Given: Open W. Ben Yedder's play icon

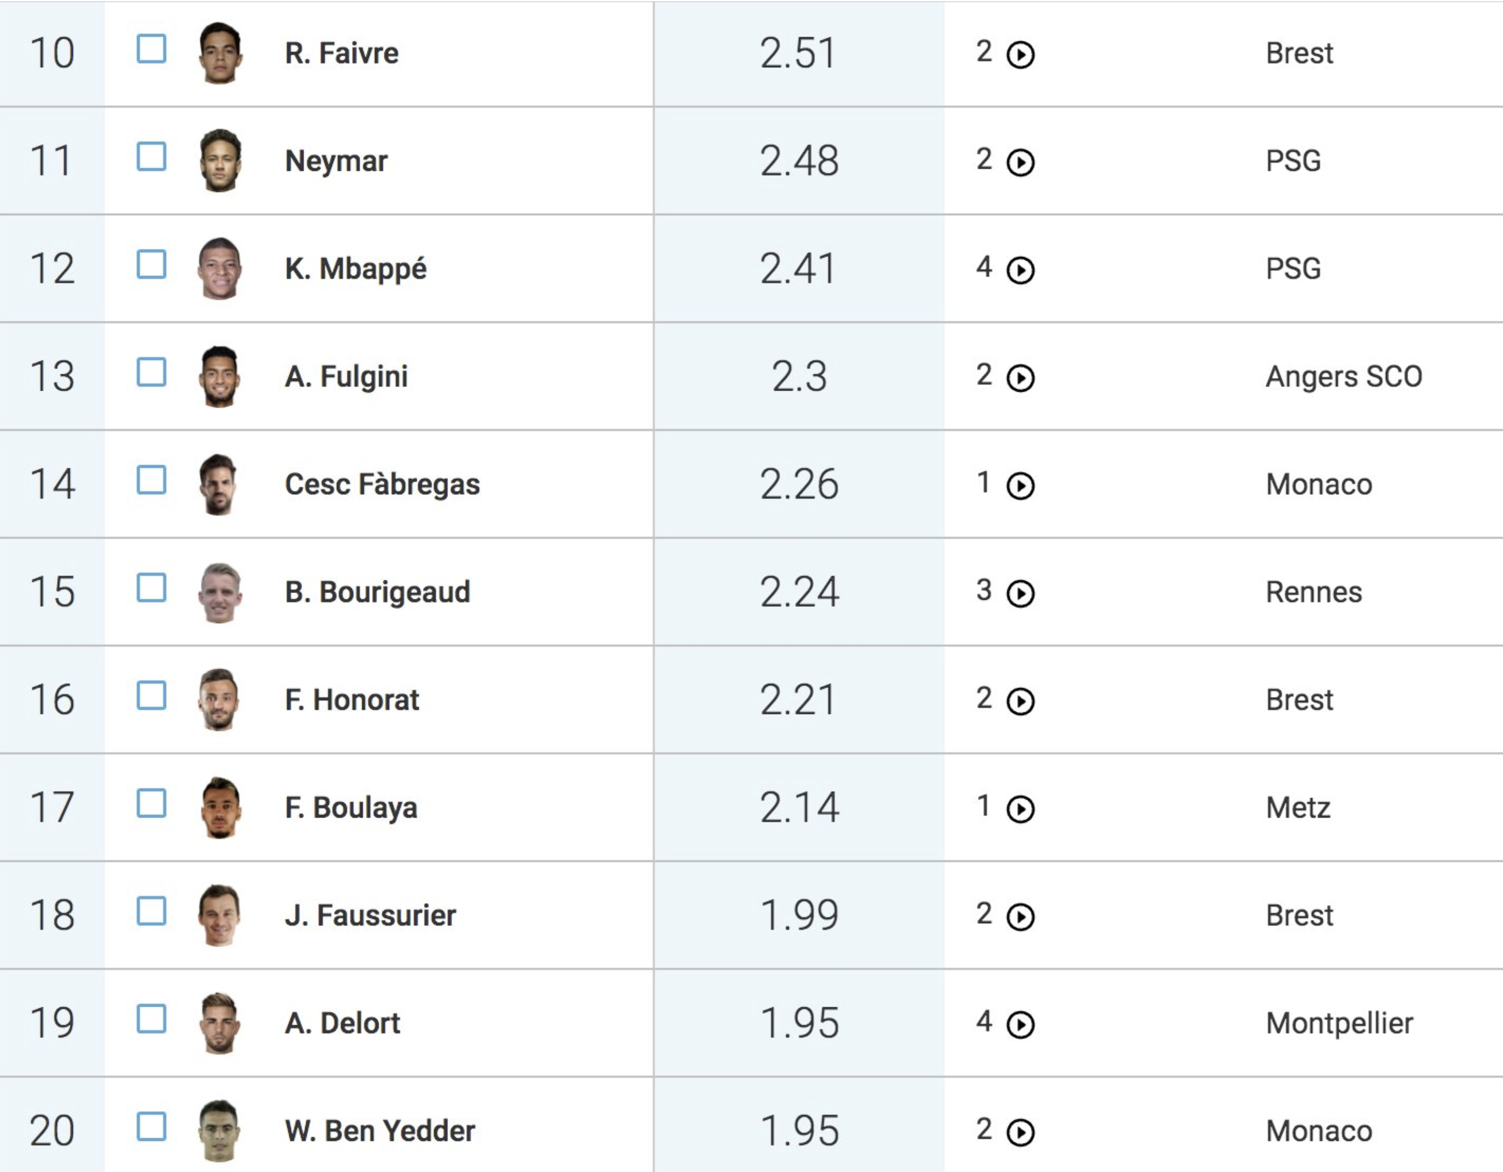Looking at the screenshot, I should pos(1020,1132).
